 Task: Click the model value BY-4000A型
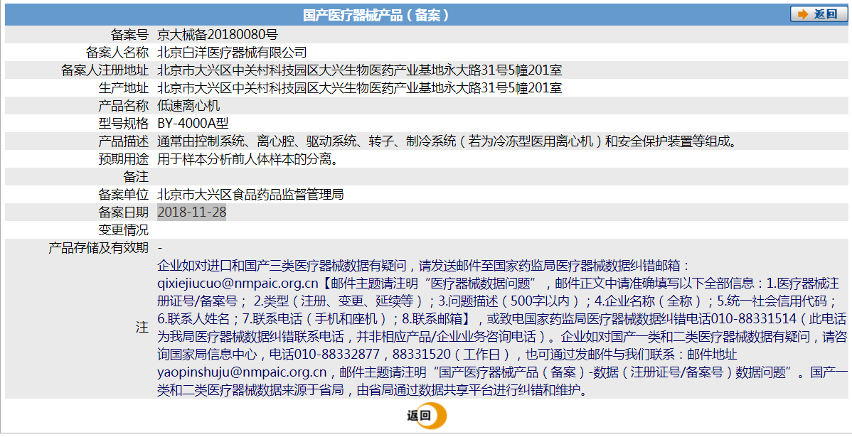point(193,124)
